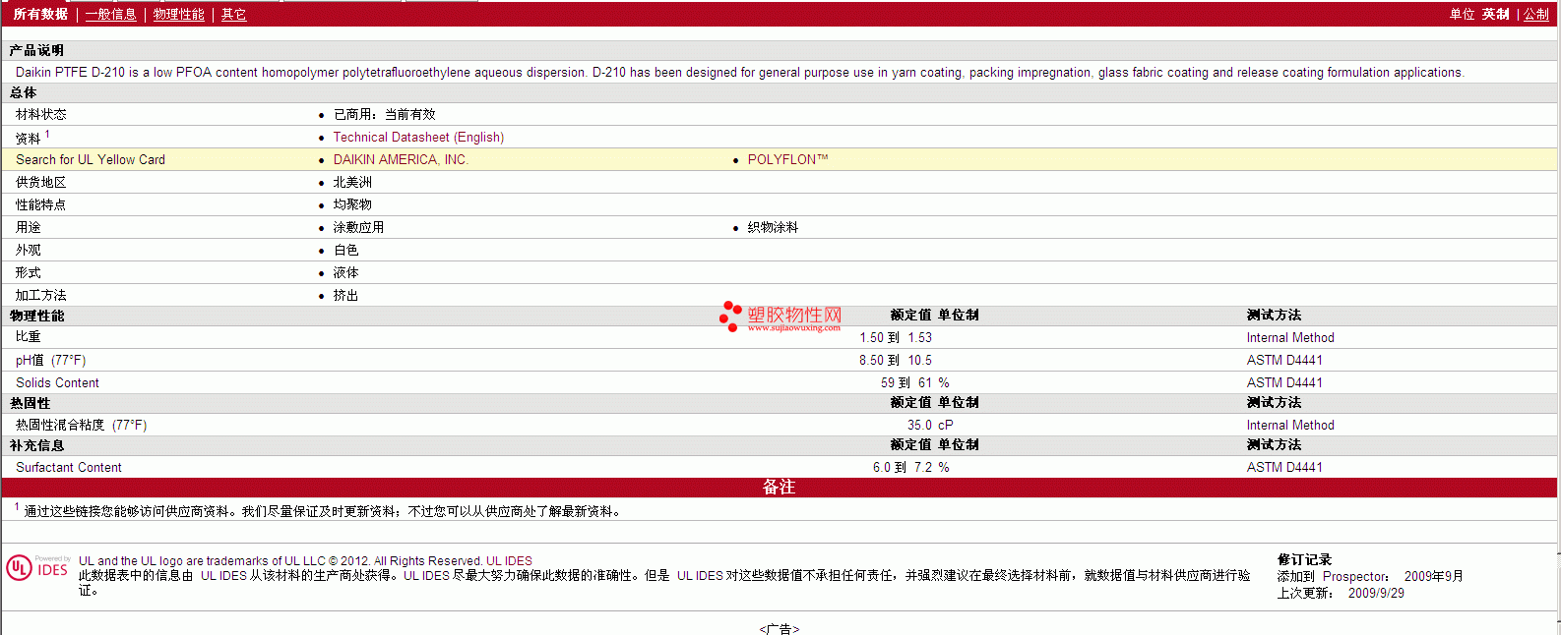This screenshot has width=1561, height=635.
Task: Click the 形式 row label
Action: (29, 272)
